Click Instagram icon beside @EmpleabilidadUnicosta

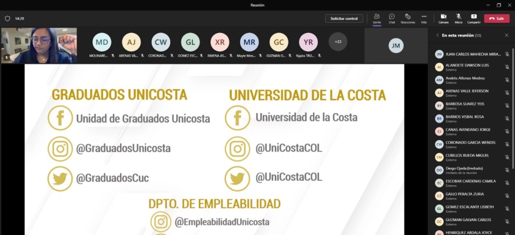161,222
